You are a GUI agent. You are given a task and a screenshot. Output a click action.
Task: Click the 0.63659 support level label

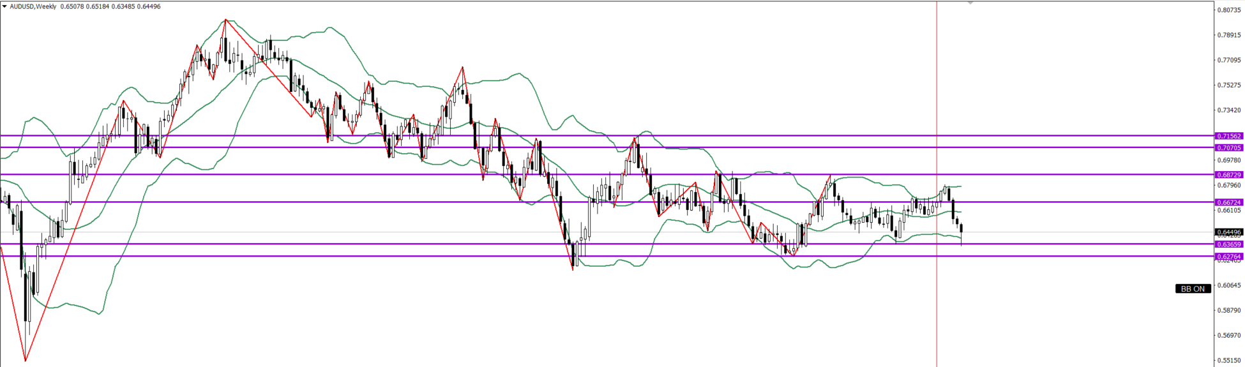1228,244
